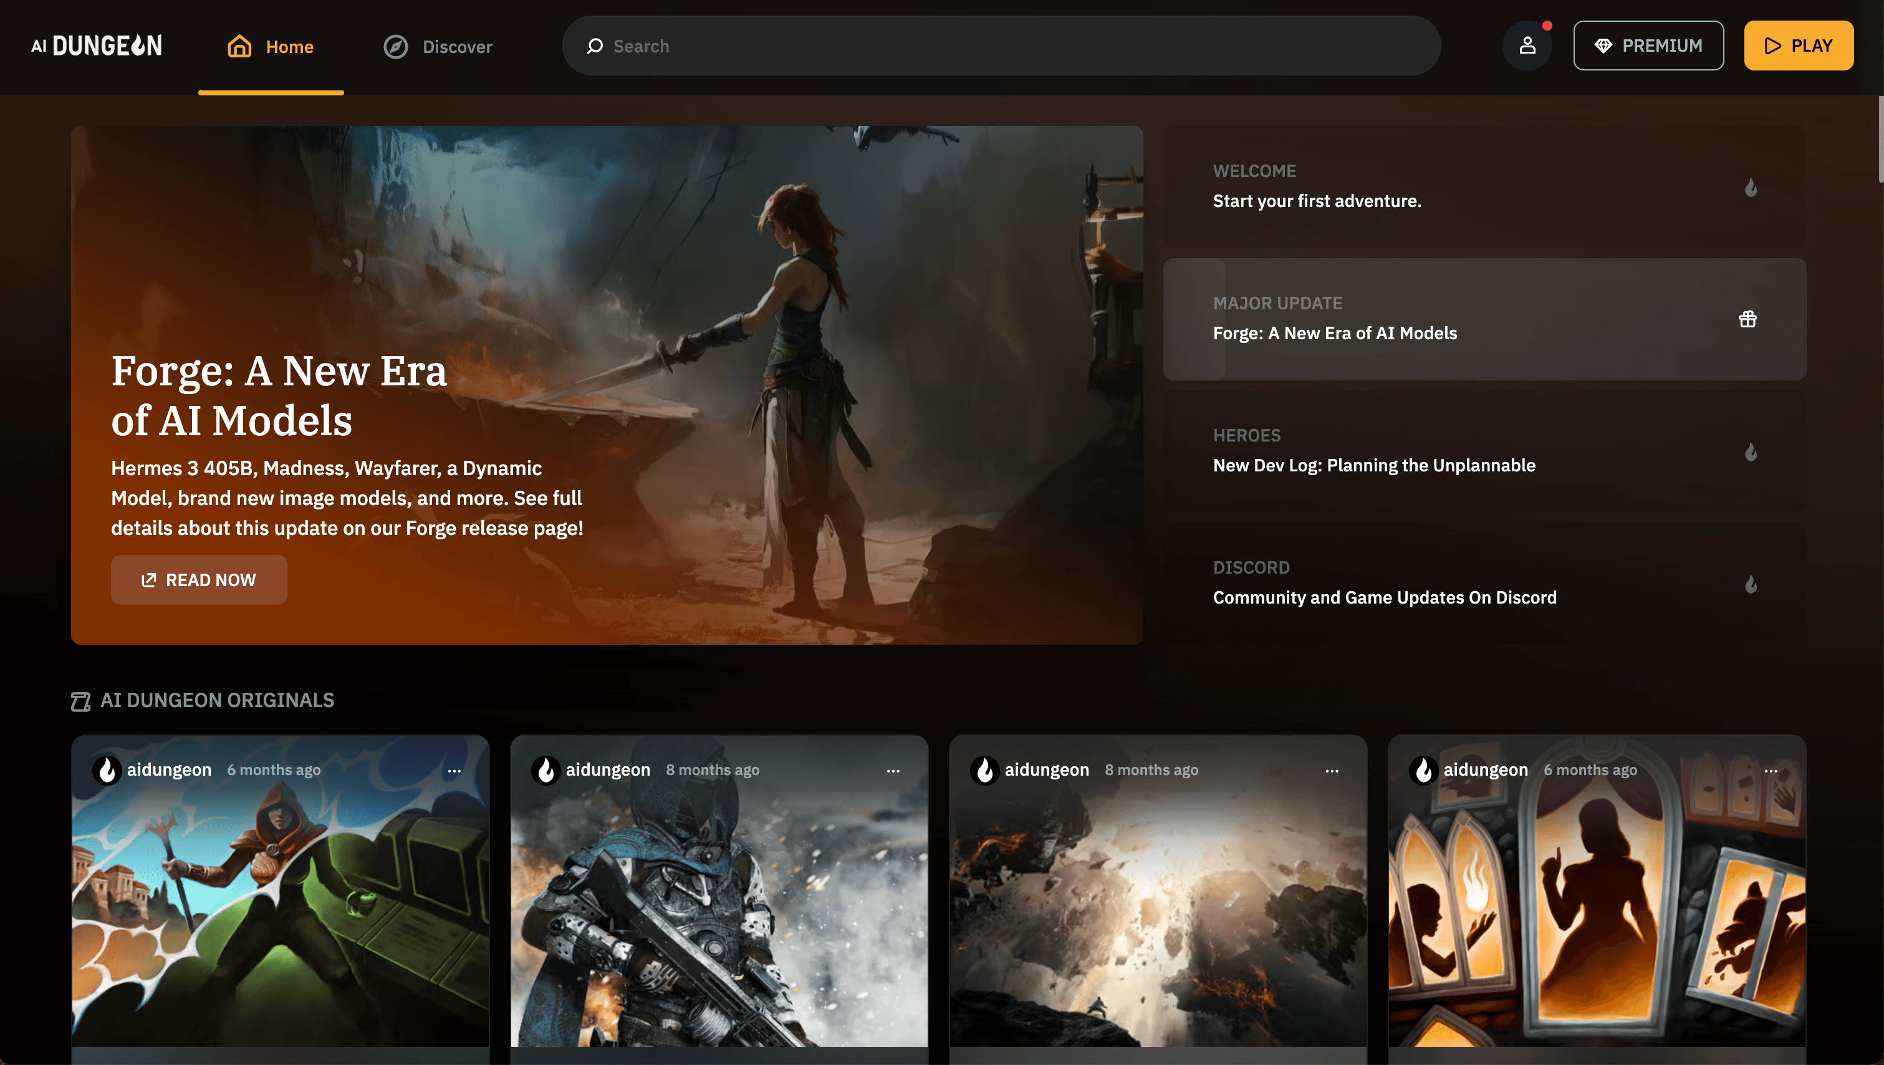This screenshot has width=1884, height=1065.
Task: Switch to the Home tab
Action: tap(271, 47)
